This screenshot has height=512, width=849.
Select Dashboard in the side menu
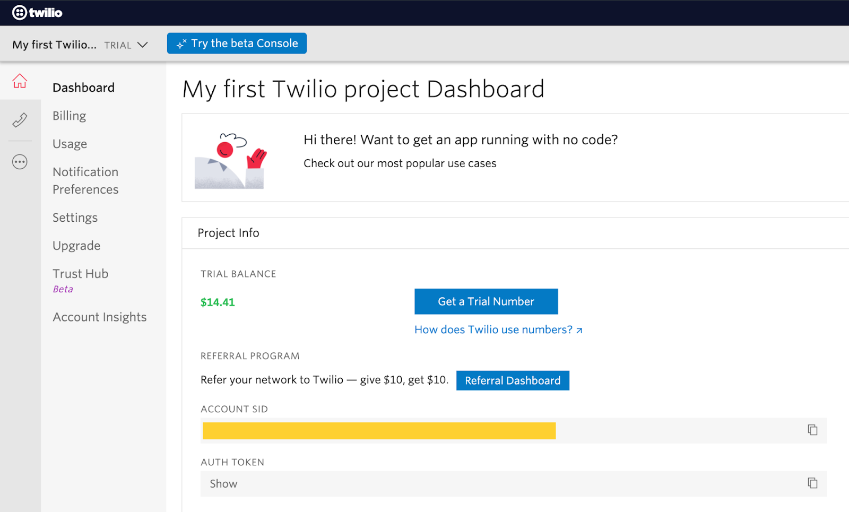click(83, 88)
